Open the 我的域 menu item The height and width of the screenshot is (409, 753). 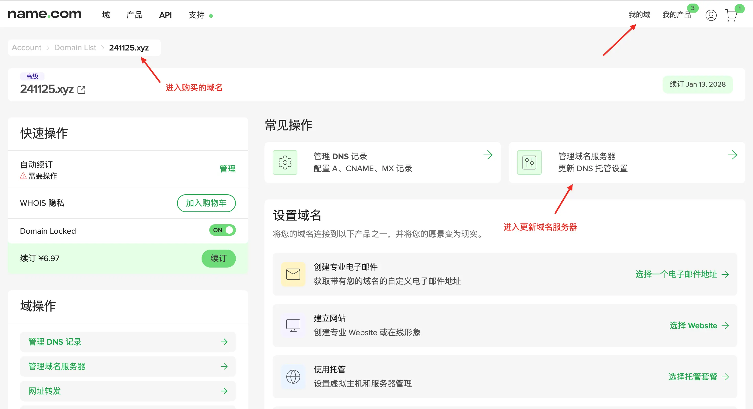click(x=639, y=15)
